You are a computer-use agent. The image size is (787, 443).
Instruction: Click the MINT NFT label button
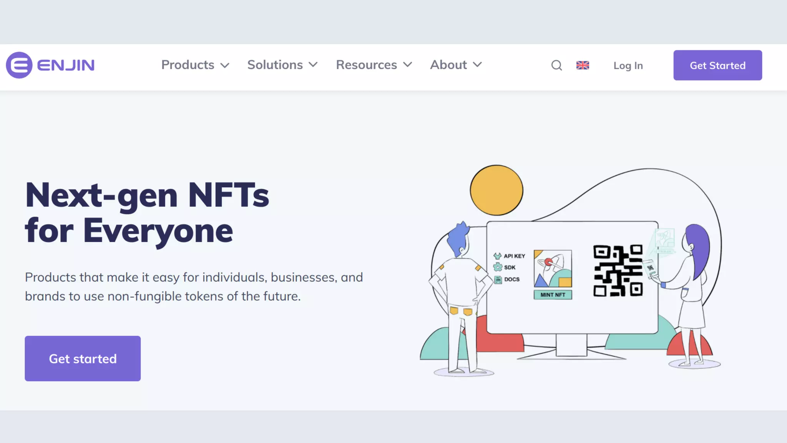coord(553,295)
